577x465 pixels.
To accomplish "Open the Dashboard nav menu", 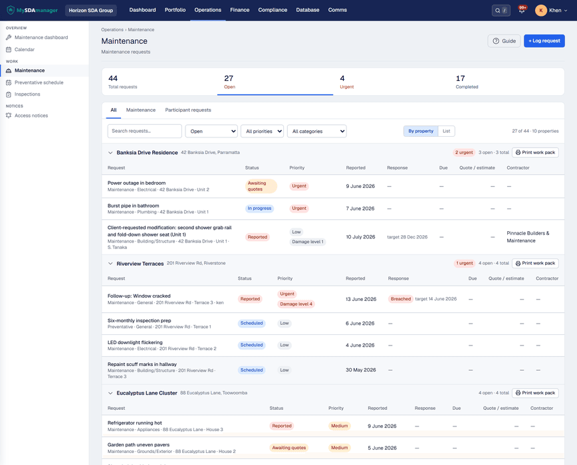I will tap(142, 10).
